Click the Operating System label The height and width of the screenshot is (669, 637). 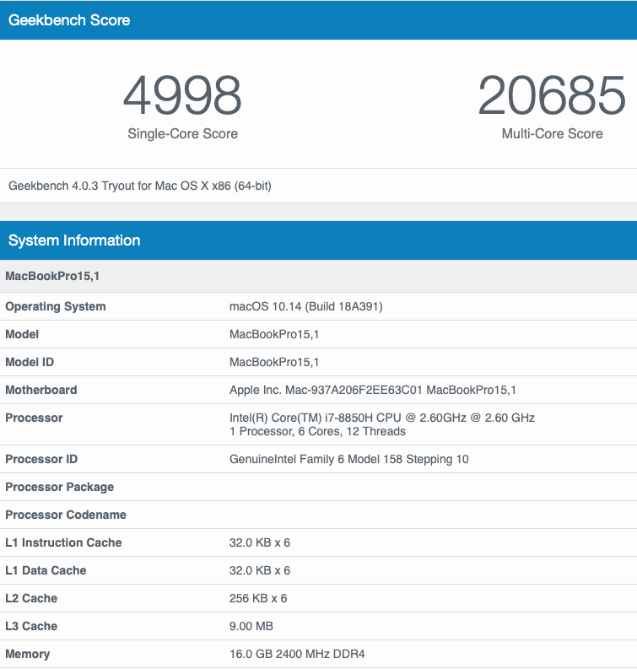56,306
